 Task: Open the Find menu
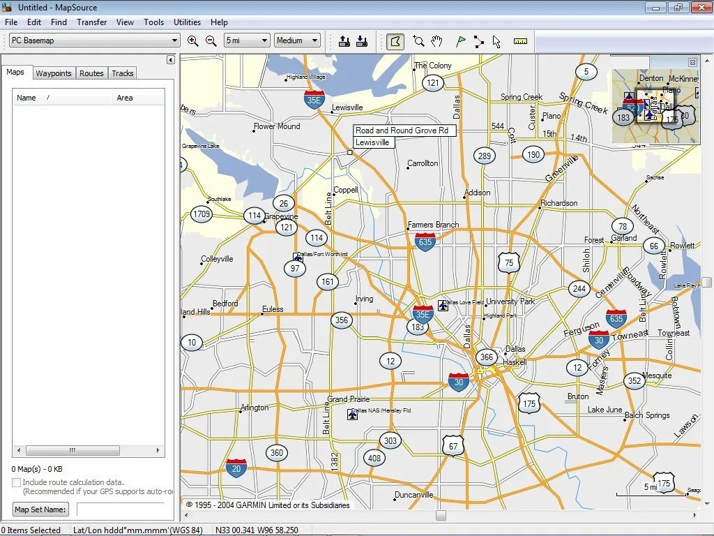click(59, 22)
